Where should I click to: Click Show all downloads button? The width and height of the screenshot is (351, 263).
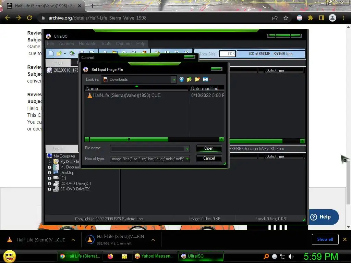pos(325,239)
